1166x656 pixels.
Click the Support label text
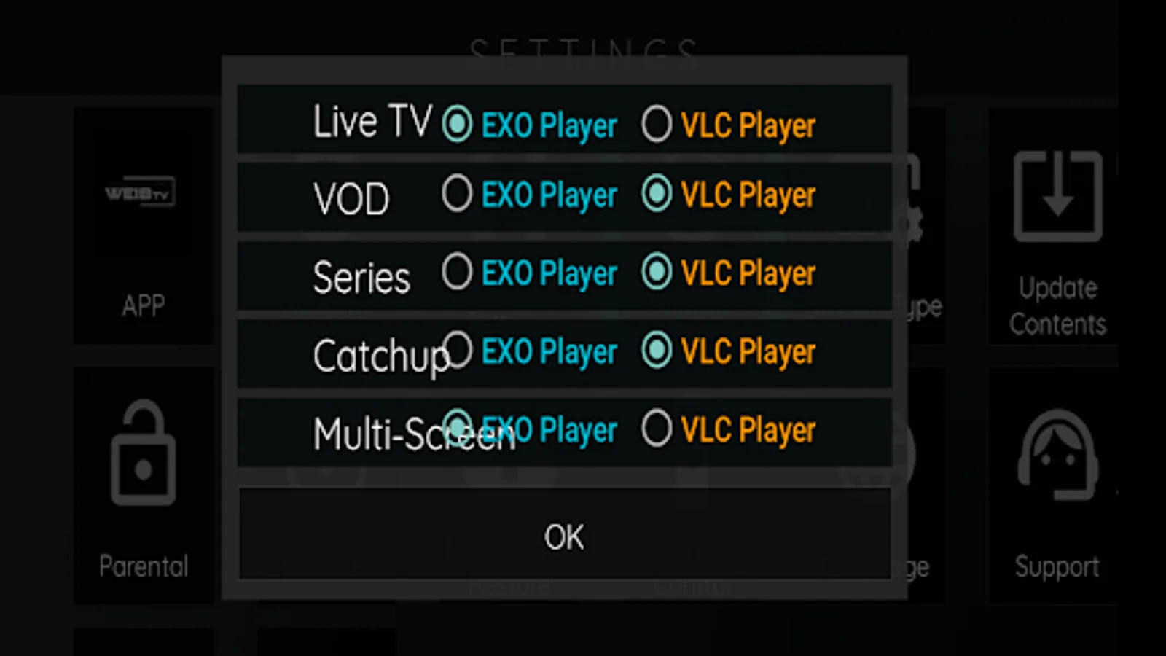tap(1057, 566)
